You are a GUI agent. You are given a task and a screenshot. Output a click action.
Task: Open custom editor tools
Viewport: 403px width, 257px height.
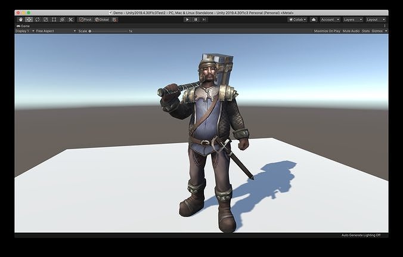(70, 20)
